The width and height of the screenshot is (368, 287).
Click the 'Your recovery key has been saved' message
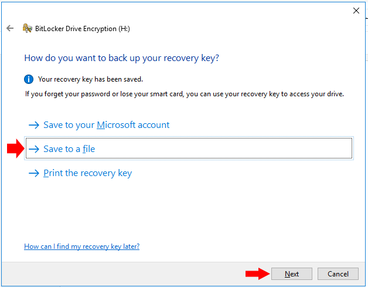(90, 79)
